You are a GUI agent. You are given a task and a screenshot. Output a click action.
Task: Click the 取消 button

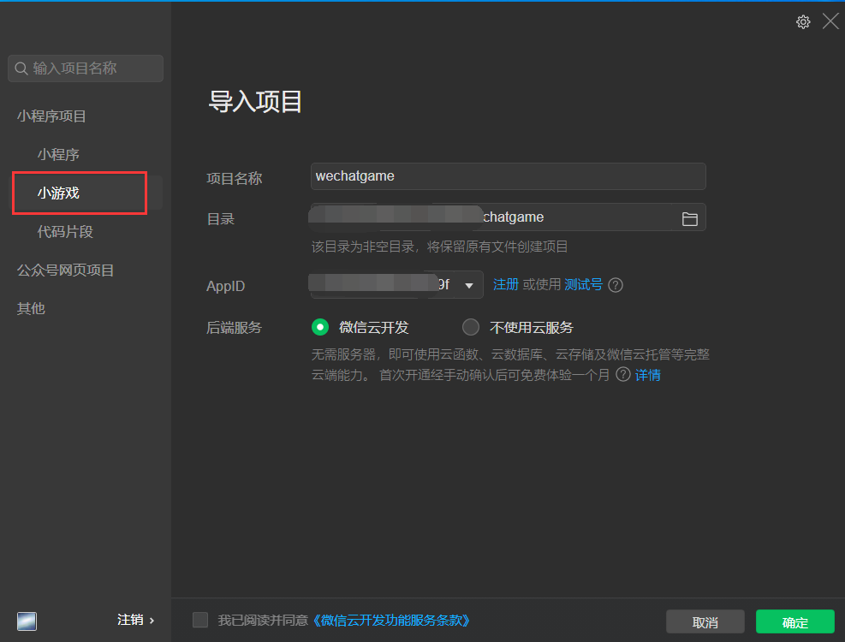click(705, 622)
